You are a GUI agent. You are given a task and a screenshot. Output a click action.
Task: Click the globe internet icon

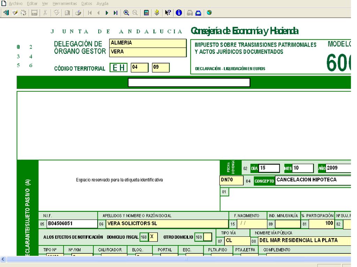(209, 13)
